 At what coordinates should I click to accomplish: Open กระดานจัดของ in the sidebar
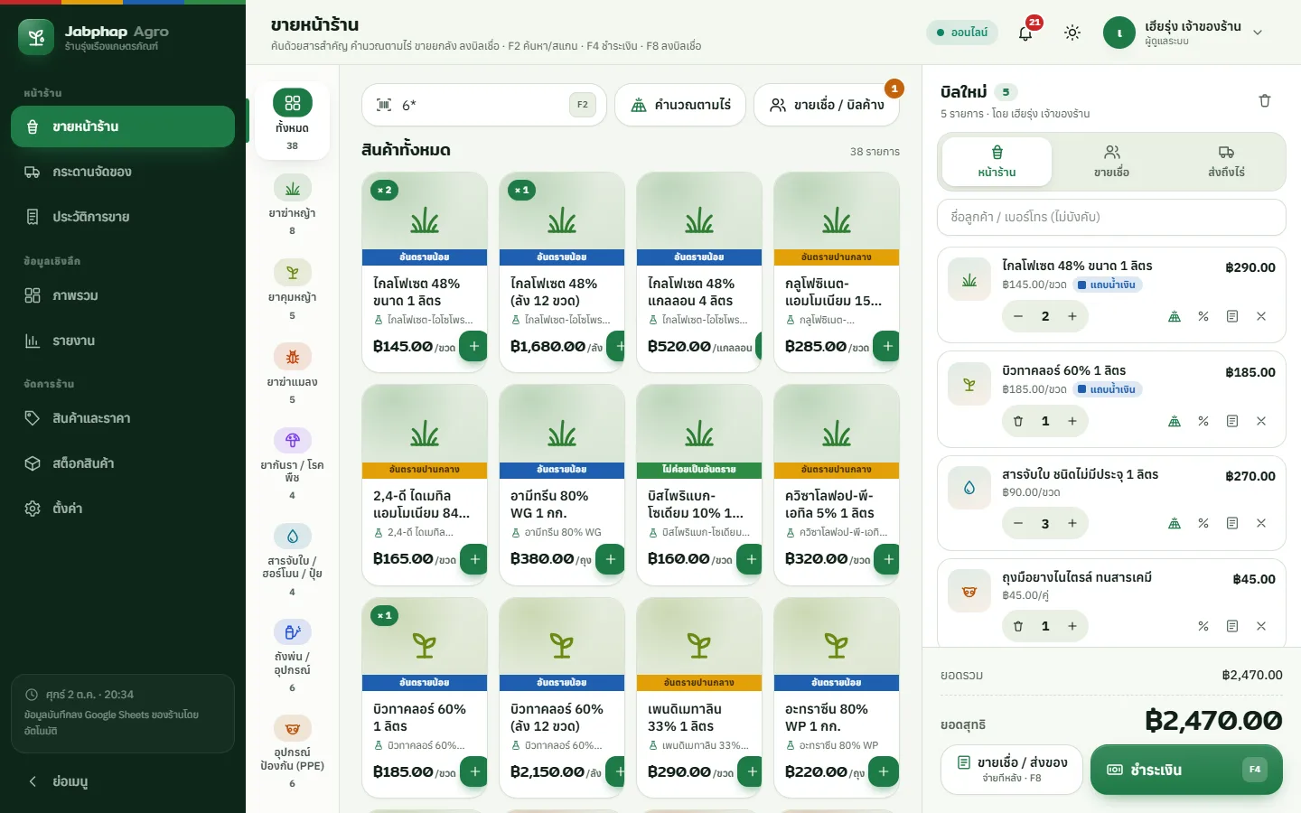pos(123,172)
